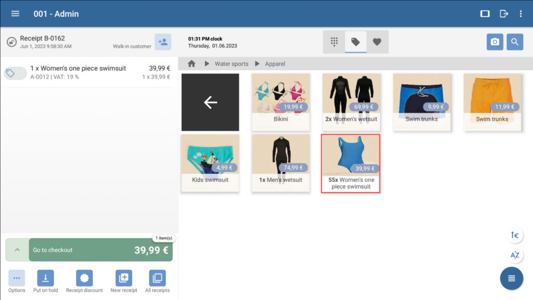Open the camera barcode scanner

pos(495,42)
